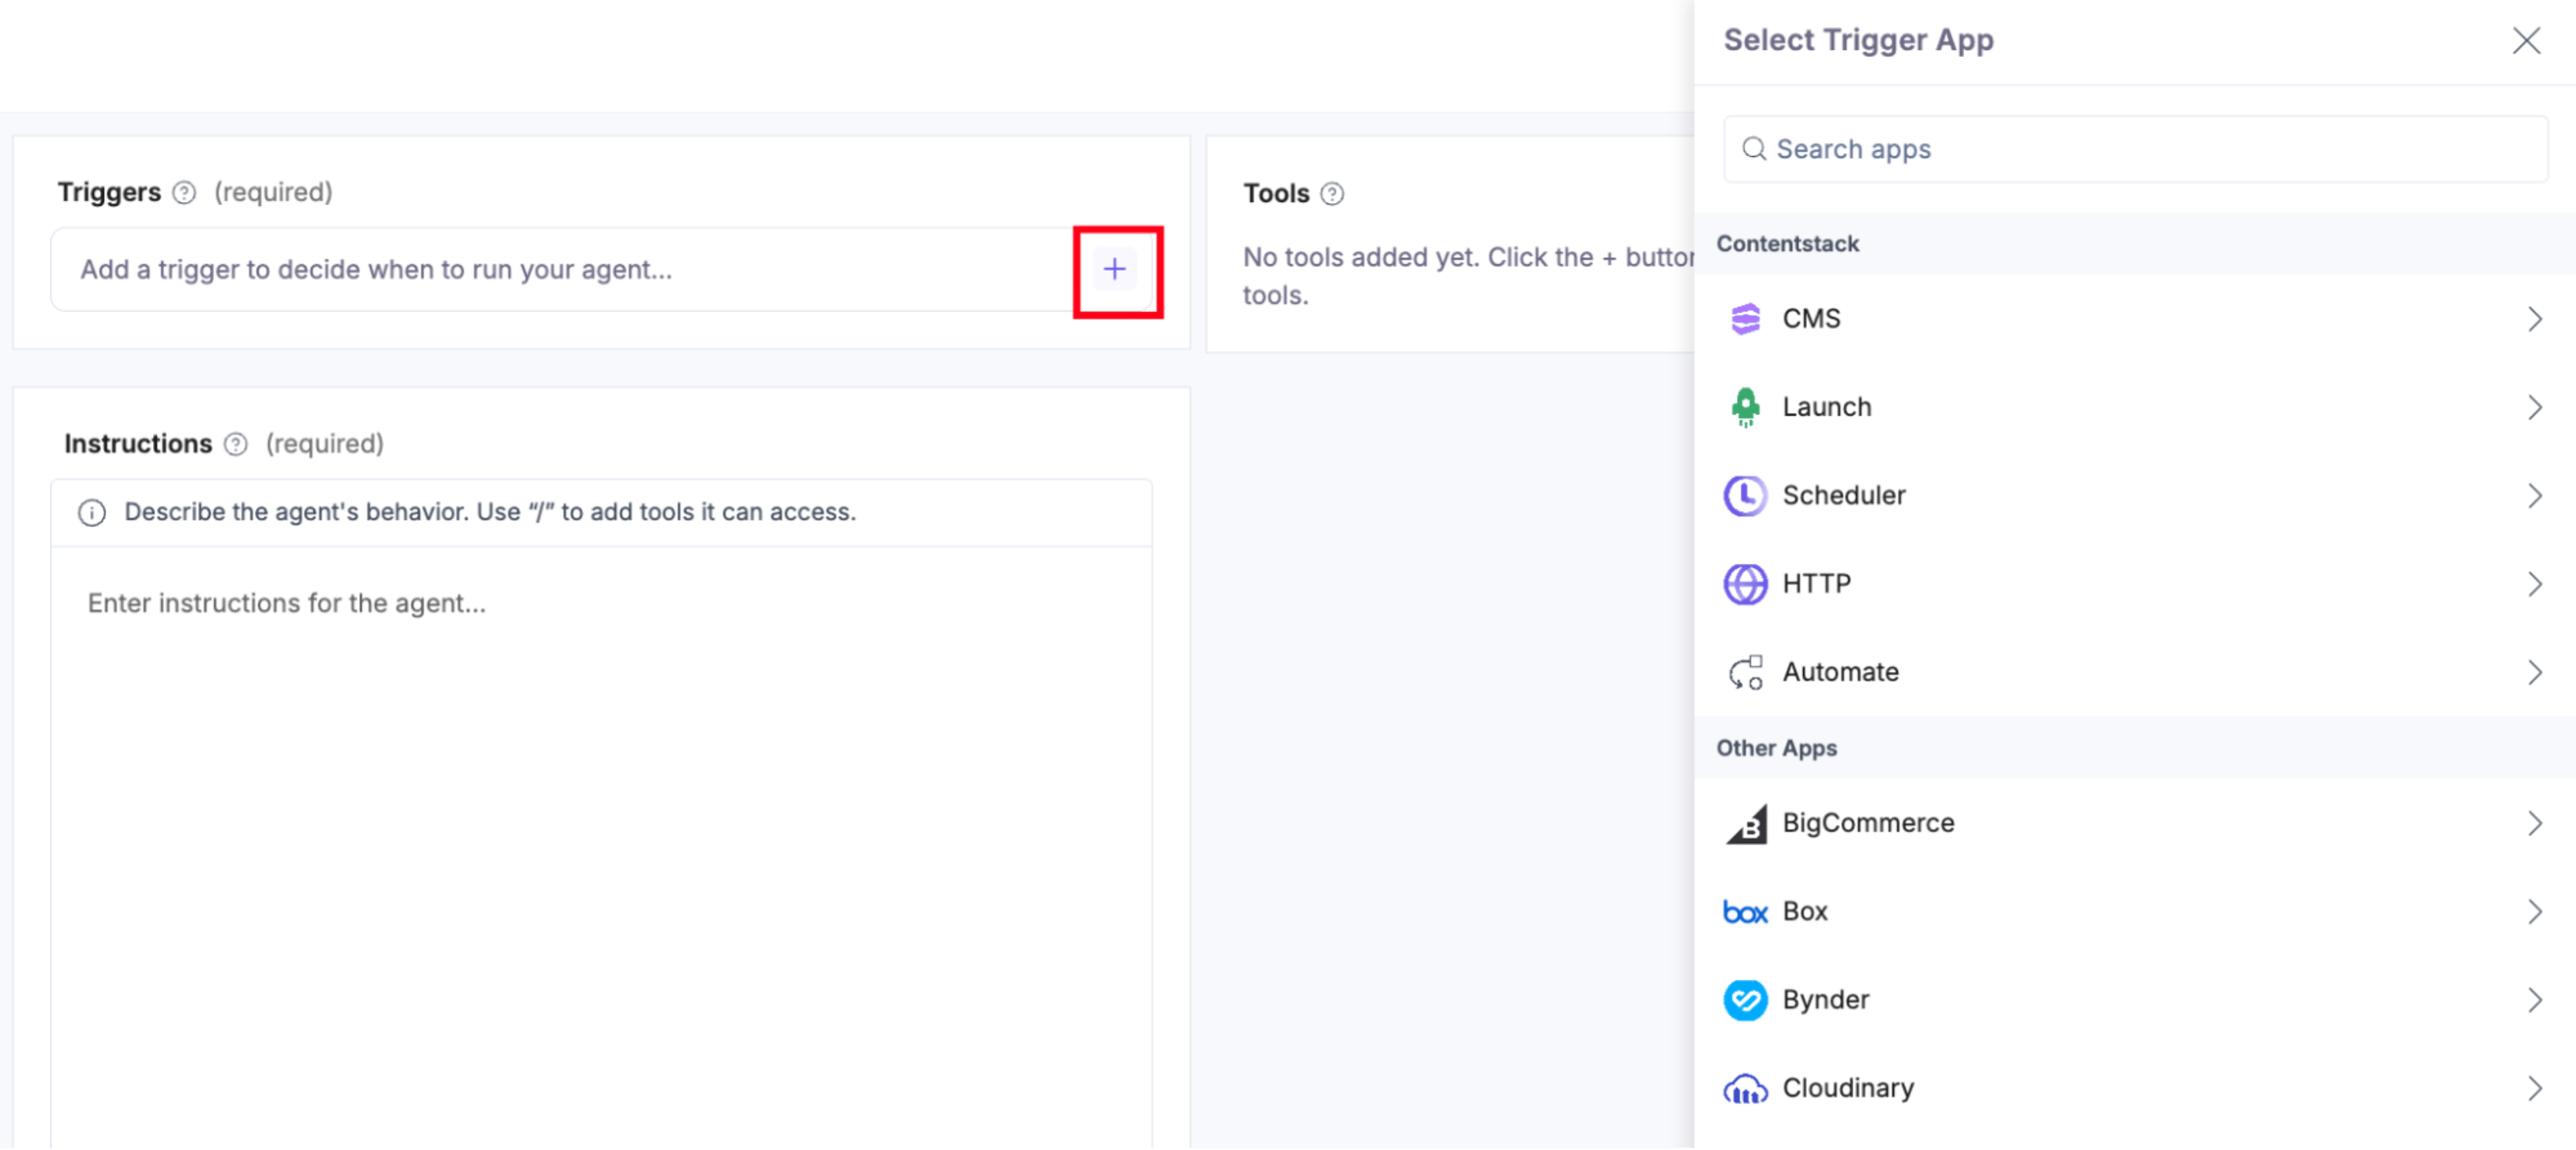Pick Scheduler as the trigger app
The image size is (2576, 1150).
2135,495
